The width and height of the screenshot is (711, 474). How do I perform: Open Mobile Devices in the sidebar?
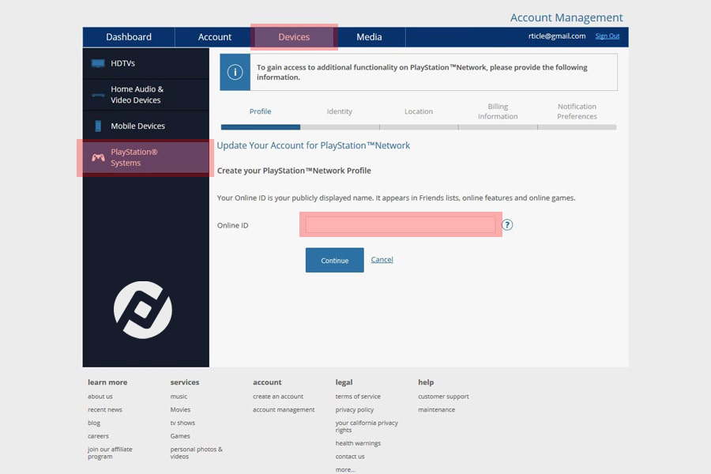[x=146, y=126]
